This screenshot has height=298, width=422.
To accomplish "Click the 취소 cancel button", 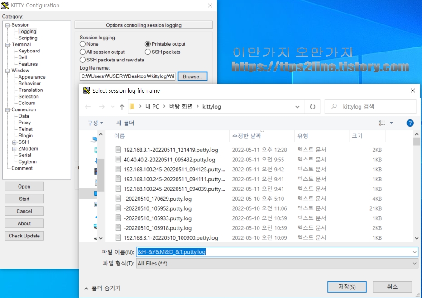I will [x=392, y=287].
